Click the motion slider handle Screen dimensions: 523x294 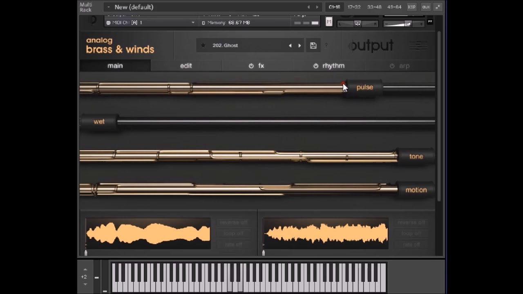click(x=416, y=190)
